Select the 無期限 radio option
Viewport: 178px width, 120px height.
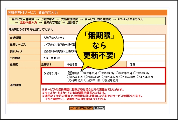point(70,73)
